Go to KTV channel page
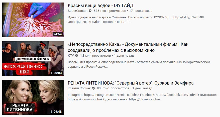The image size is (220, 117). pyautogui.click(x=71, y=56)
